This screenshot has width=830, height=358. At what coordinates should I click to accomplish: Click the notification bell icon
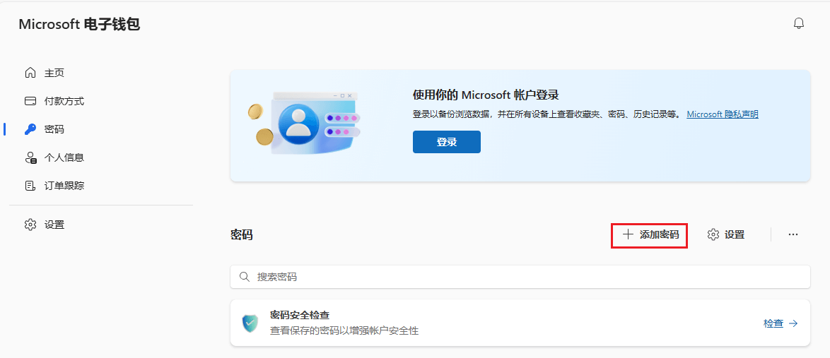point(799,23)
